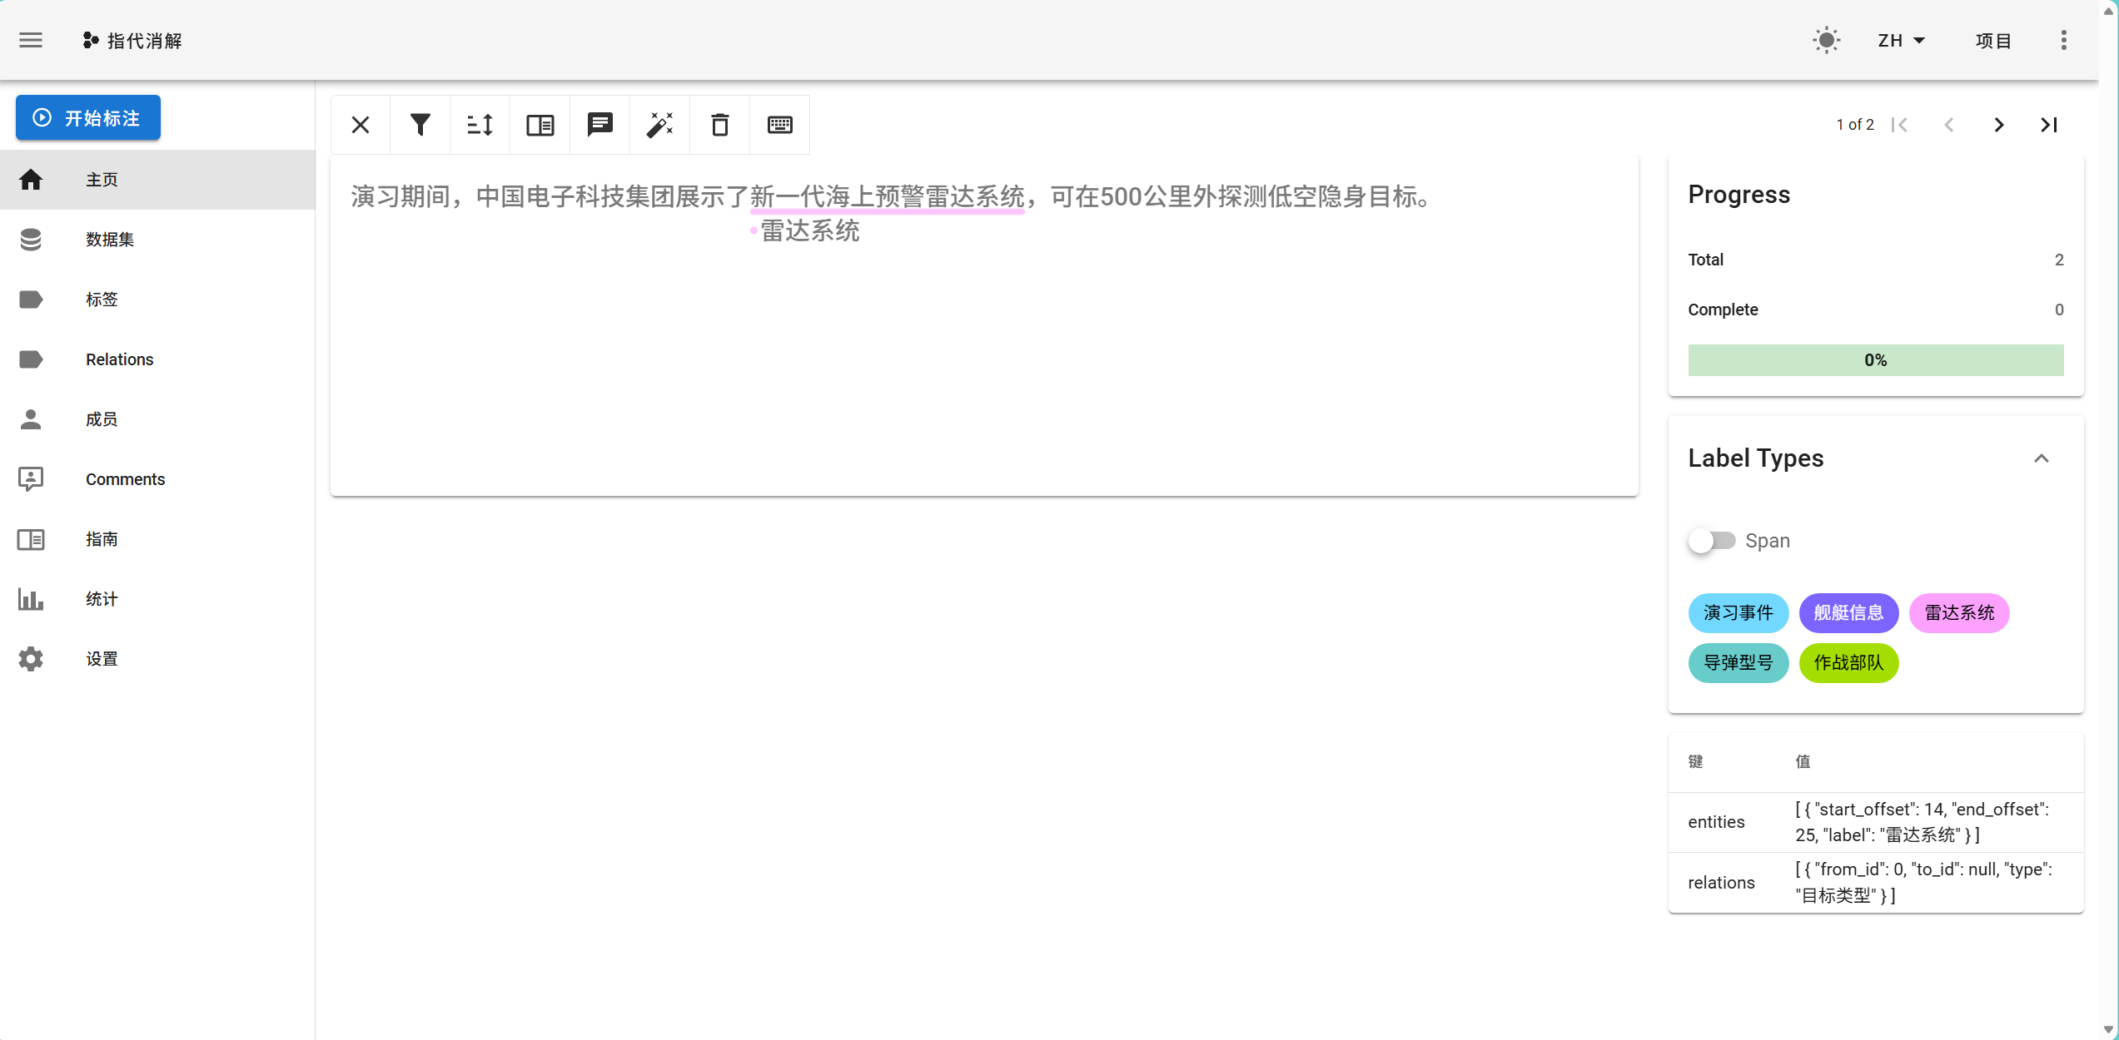Click the sort order icon in toolbar

click(x=480, y=125)
